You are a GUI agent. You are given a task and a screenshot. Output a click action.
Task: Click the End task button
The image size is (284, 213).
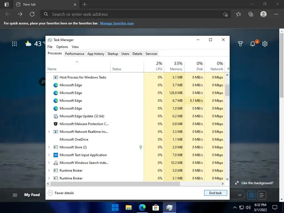[x=215, y=193]
